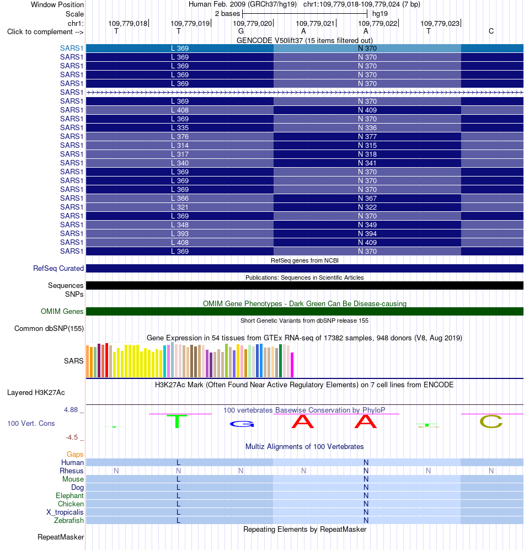Click the GENCODE V50lift37 track title
This screenshot has width=524, height=550.
pyautogui.click(x=304, y=40)
